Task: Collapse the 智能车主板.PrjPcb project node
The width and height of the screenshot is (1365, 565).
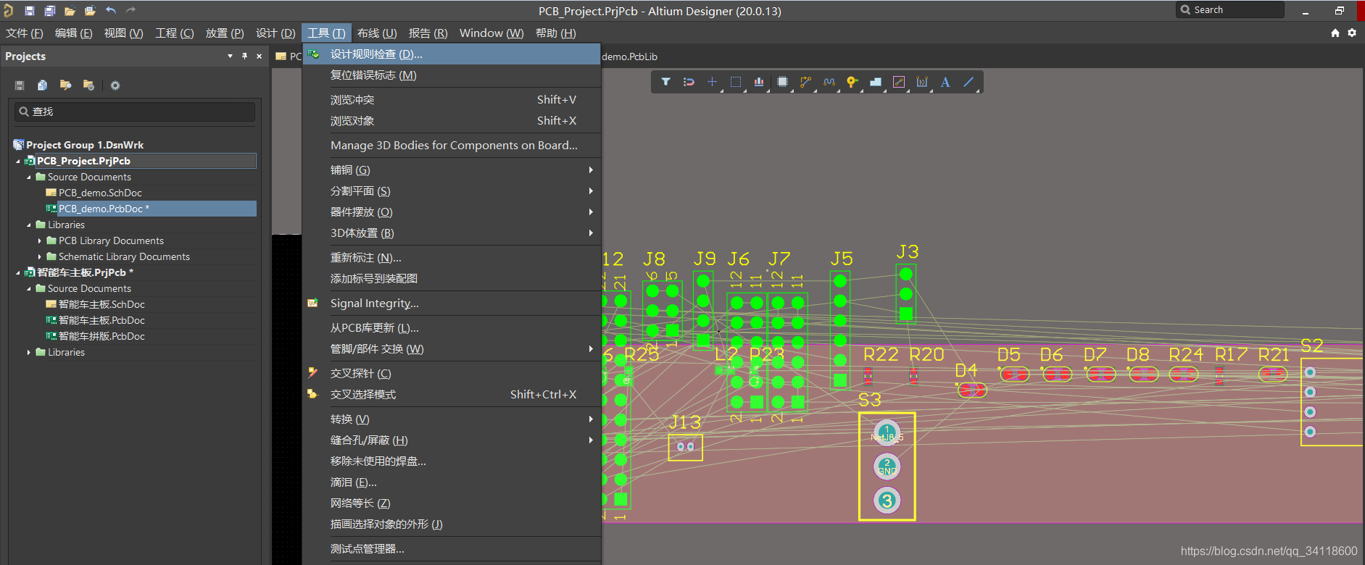Action: coord(18,272)
